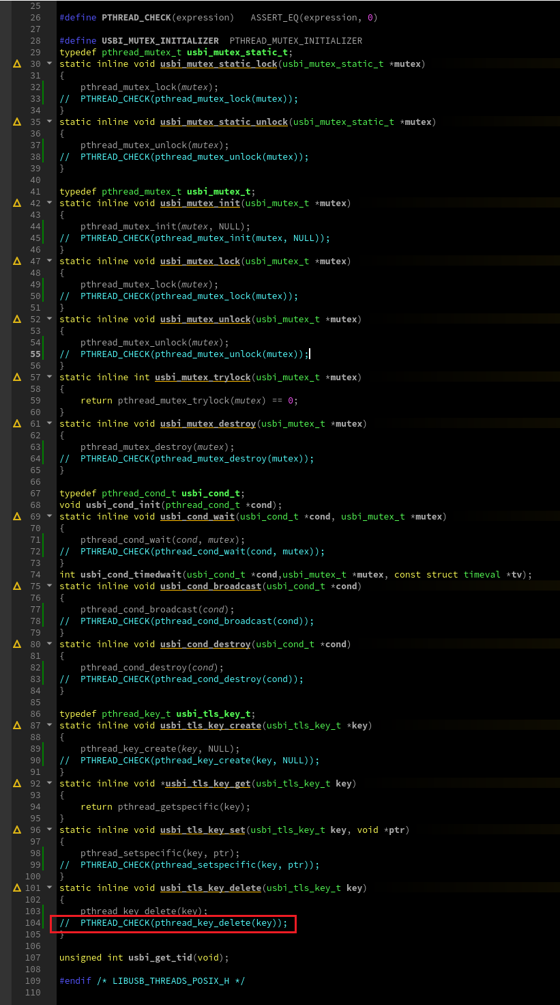The width and height of the screenshot is (560, 1005).
Task: Click the usbi_cond_destroy function name
Action: click(x=206, y=645)
